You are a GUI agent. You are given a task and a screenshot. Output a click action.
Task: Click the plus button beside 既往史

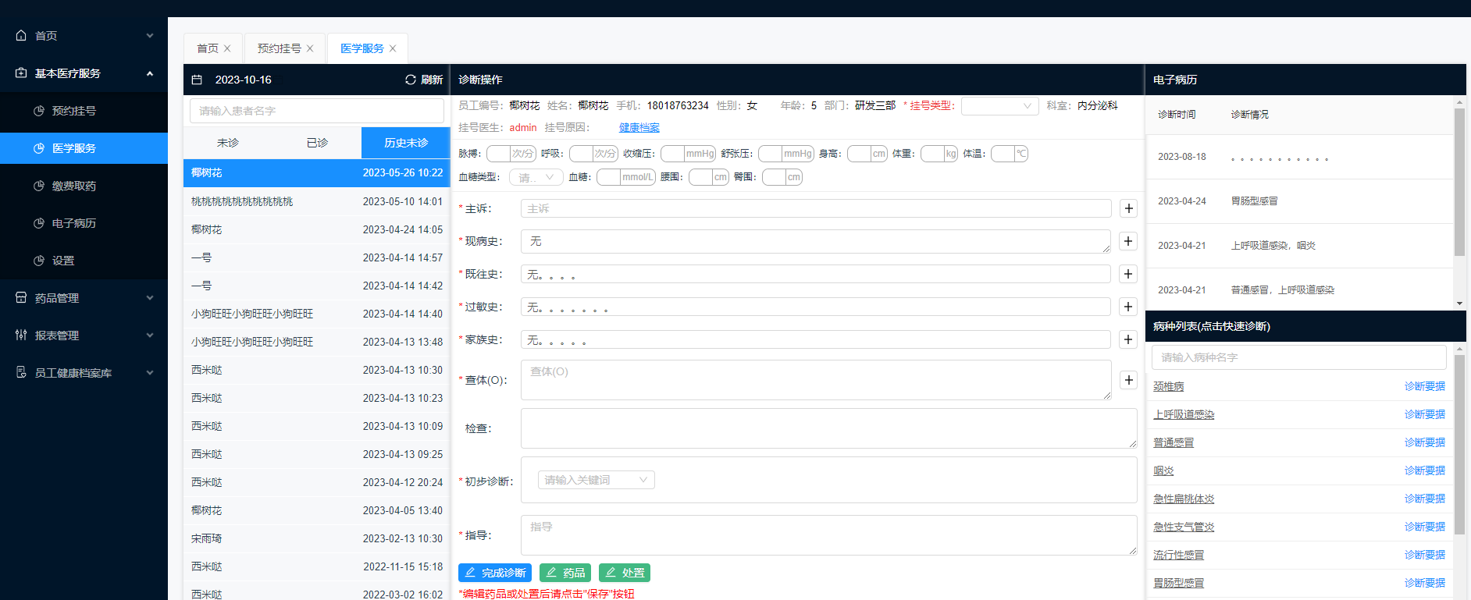1128,274
